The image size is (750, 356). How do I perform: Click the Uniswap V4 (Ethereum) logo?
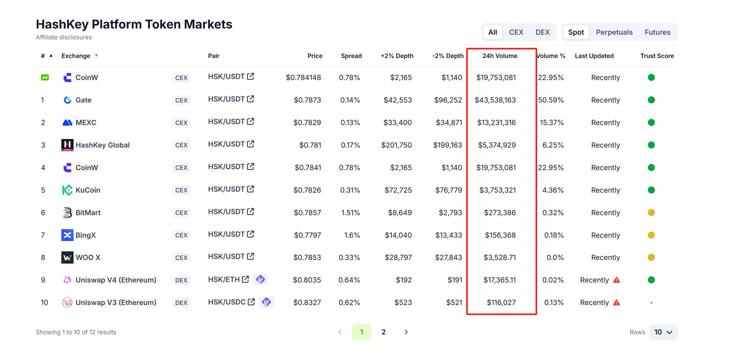point(67,280)
